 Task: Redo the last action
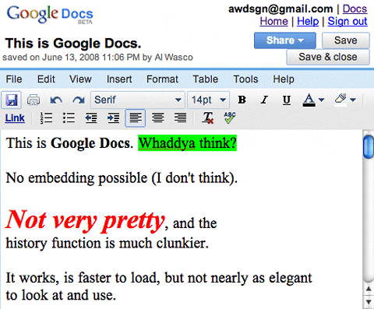click(x=79, y=100)
